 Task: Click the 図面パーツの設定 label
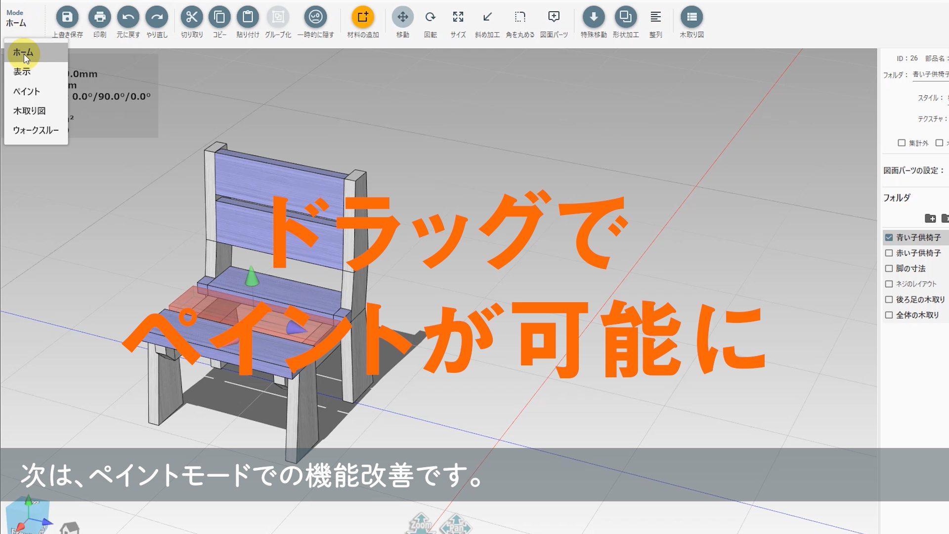tap(914, 171)
